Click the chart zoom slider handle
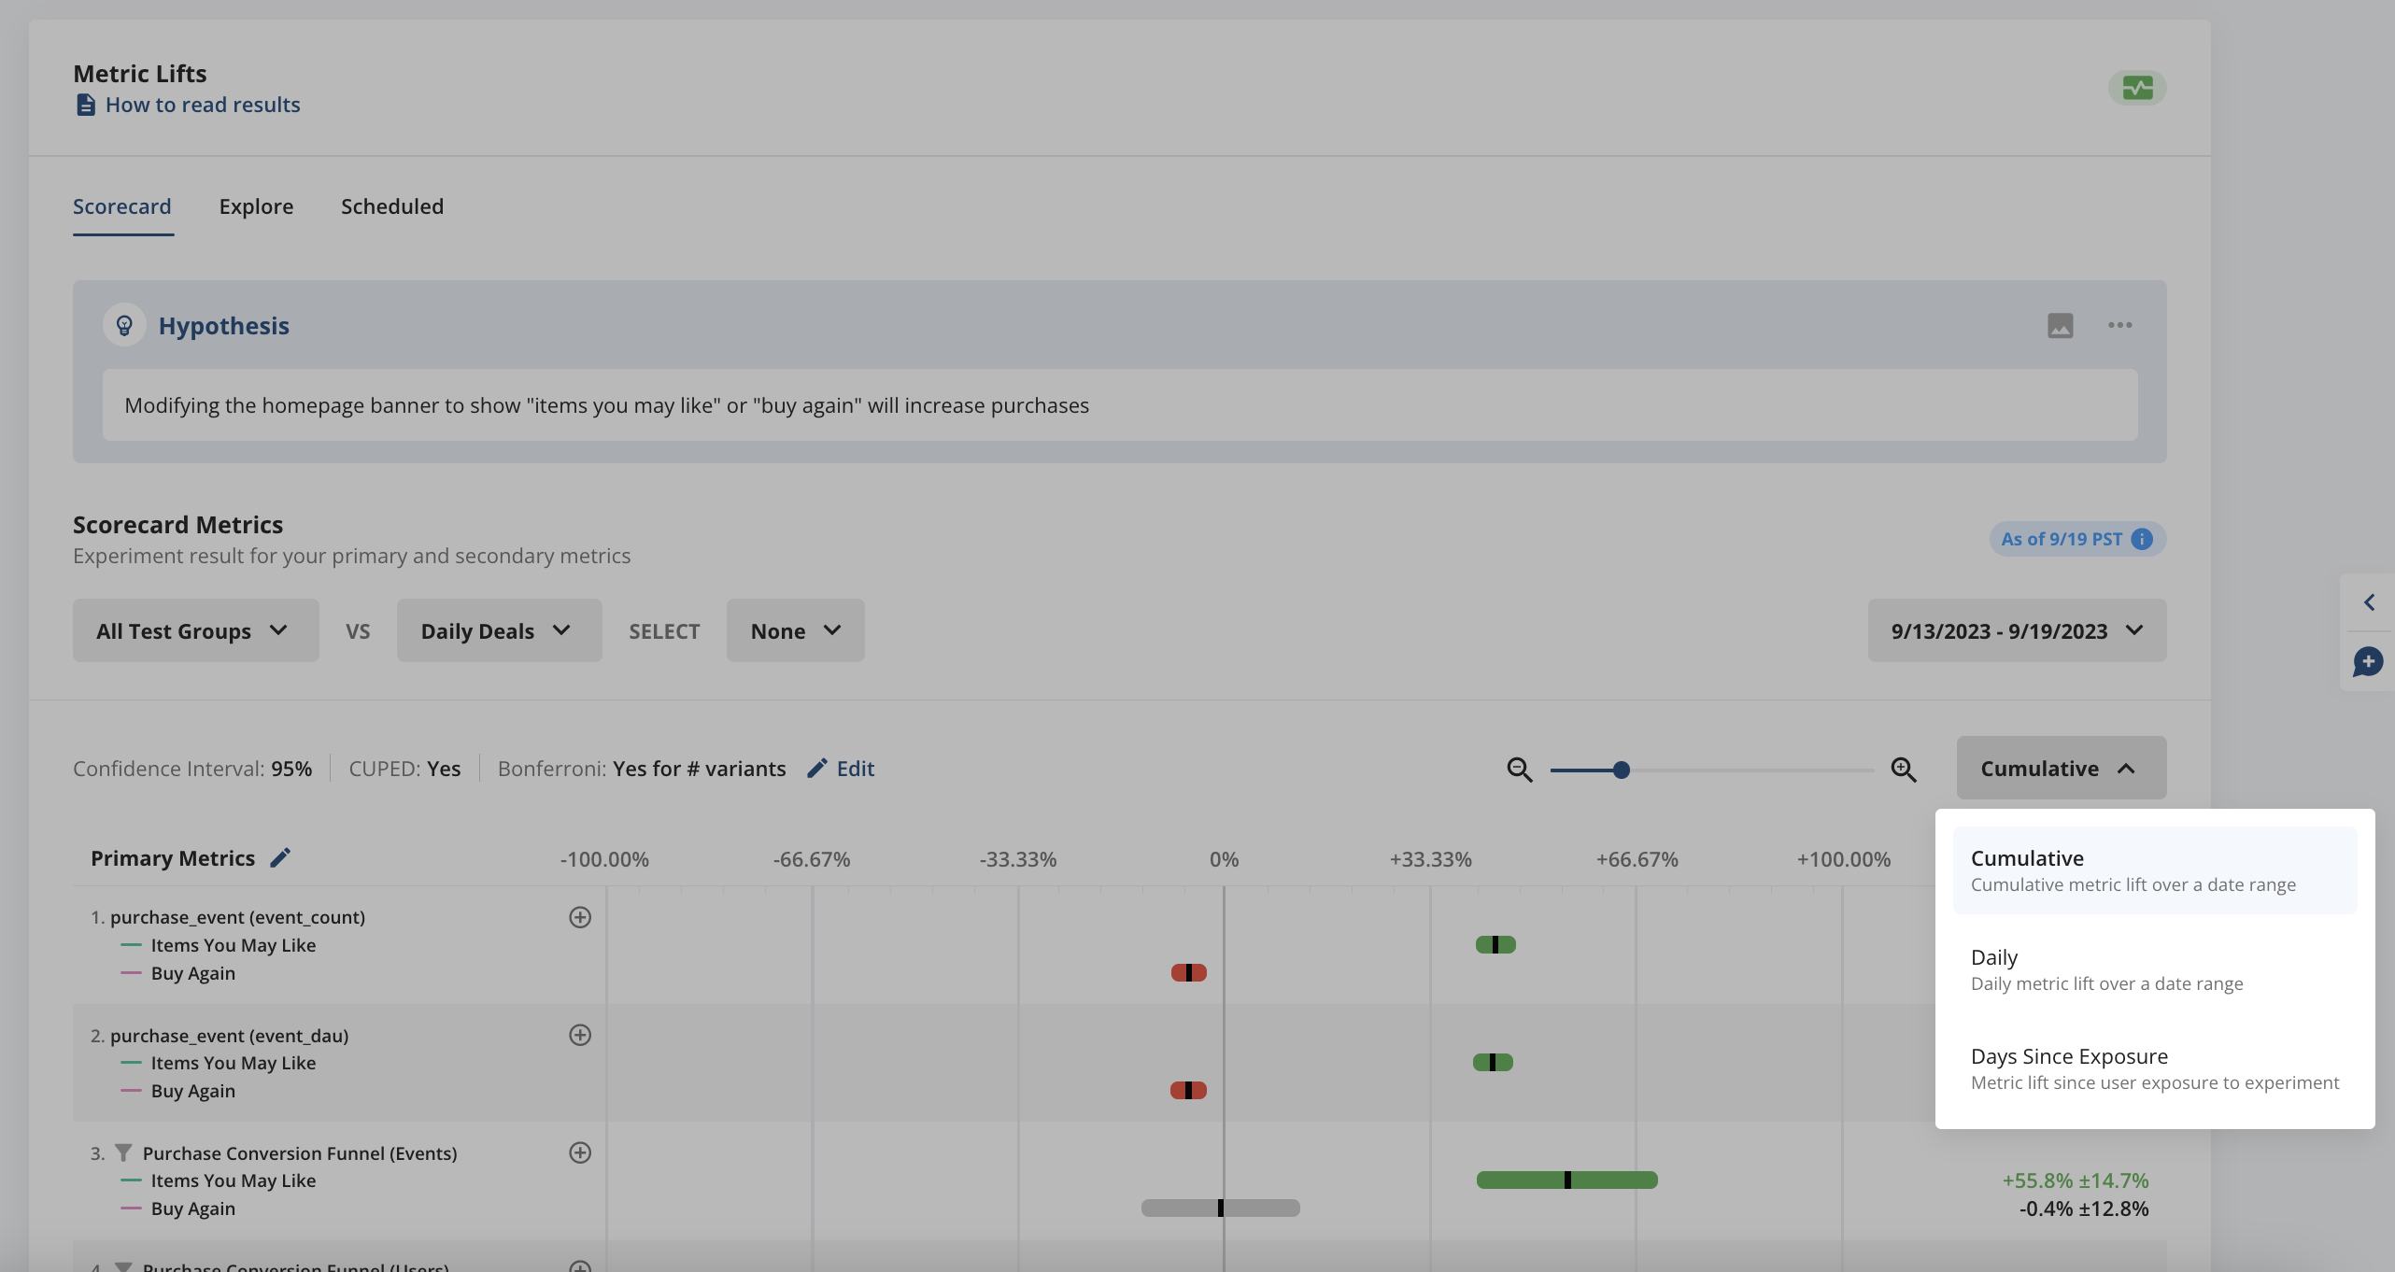2395x1272 pixels. [x=1622, y=770]
